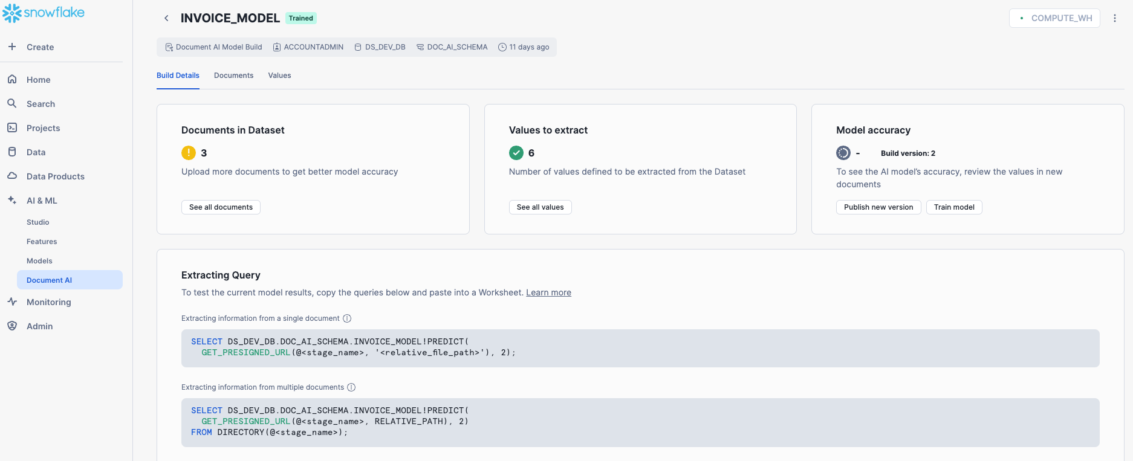Image resolution: width=1133 pixels, height=461 pixels.
Task: Switch to the Values tab
Action: tap(279, 76)
